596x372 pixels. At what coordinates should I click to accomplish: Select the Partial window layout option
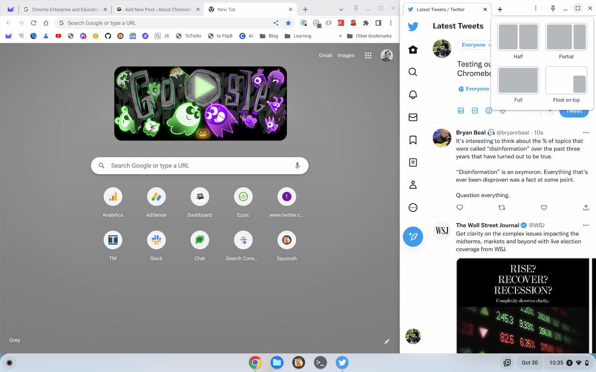point(566,37)
